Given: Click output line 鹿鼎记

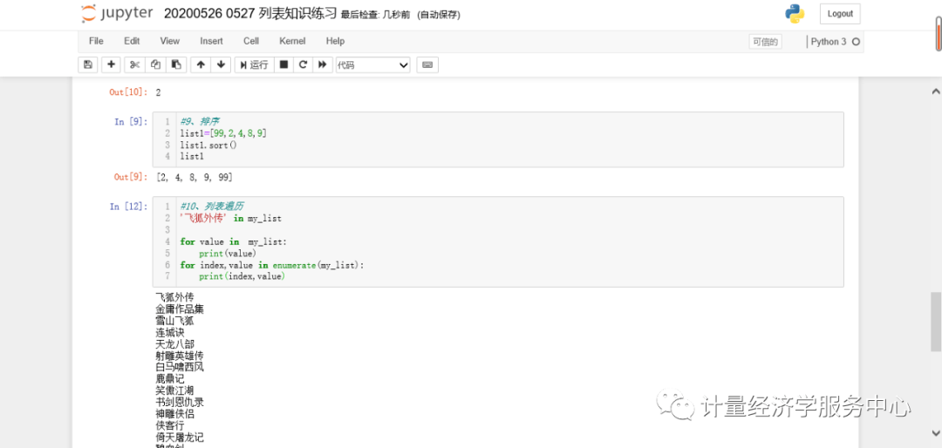Looking at the screenshot, I should [170, 379].
